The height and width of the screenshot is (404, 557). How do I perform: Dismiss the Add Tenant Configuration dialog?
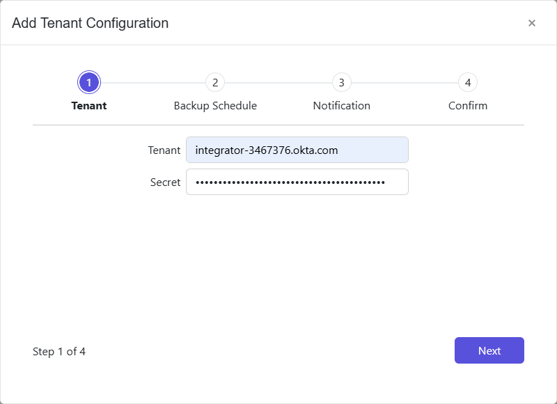point(532,23)
